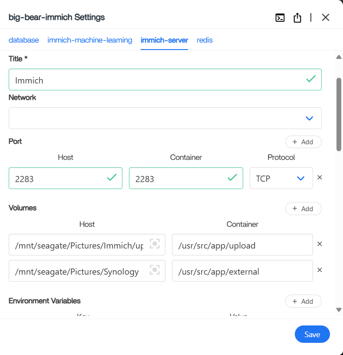Viewport: 343px width, 355px height.
Task: Go to the redis tab
Action: pyautogui.click(x=204, y=40)
